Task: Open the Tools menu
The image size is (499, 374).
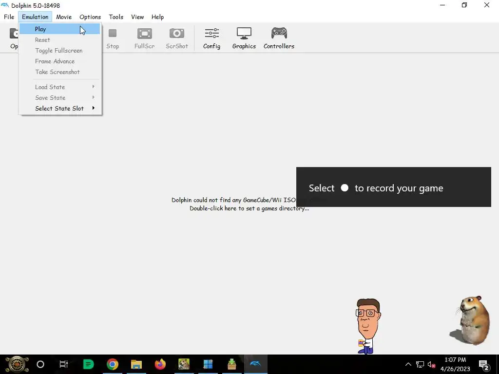Action: (x=116, y=17)
